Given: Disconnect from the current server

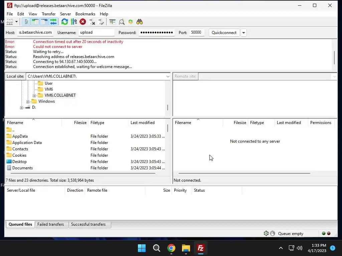Looking at the screenshot, I should (x=92, y=22).
